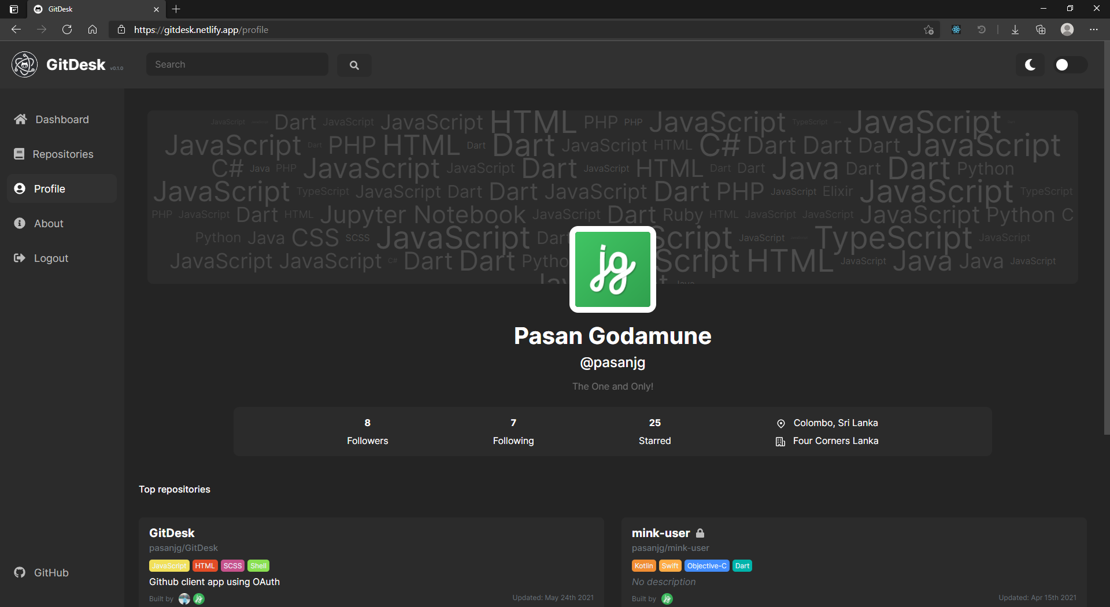Click the search magnifier button
The width and height of the screenshot is (1110, 607).
354,65
